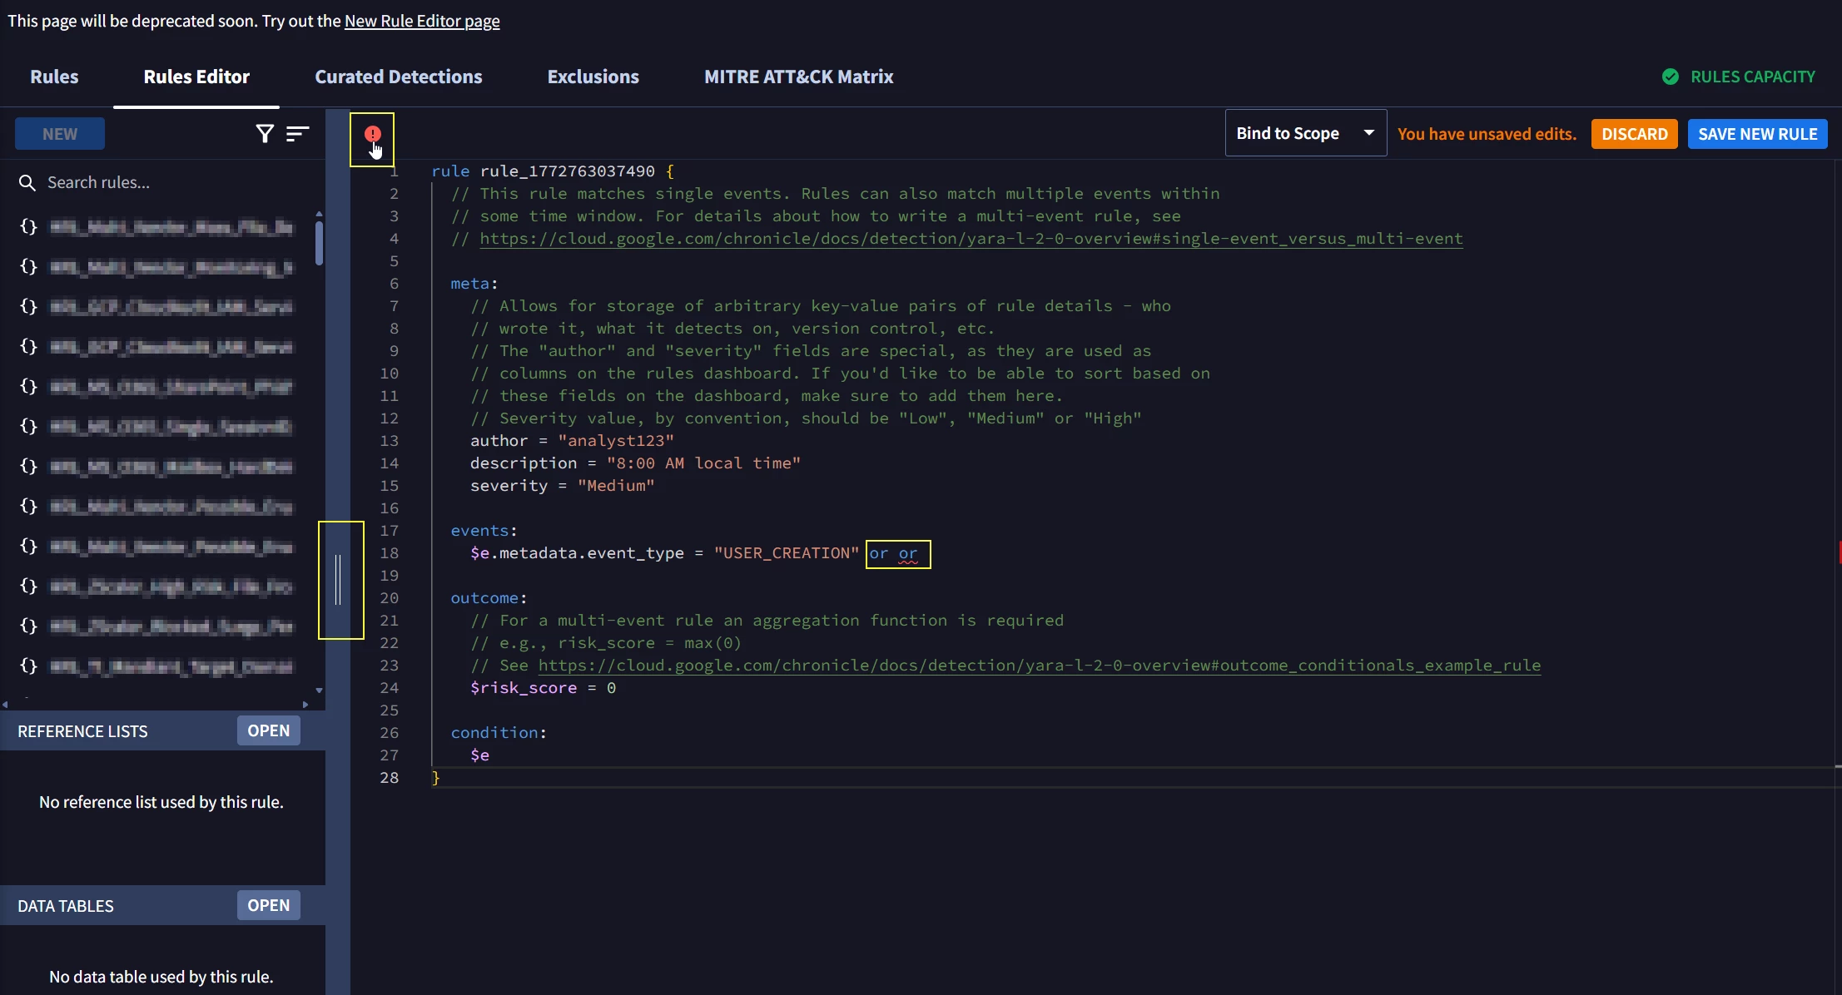Click SAVE NEW RULE button
Image resolution: width=1842 pixels, height=995 pixels.
(1757, 134)
